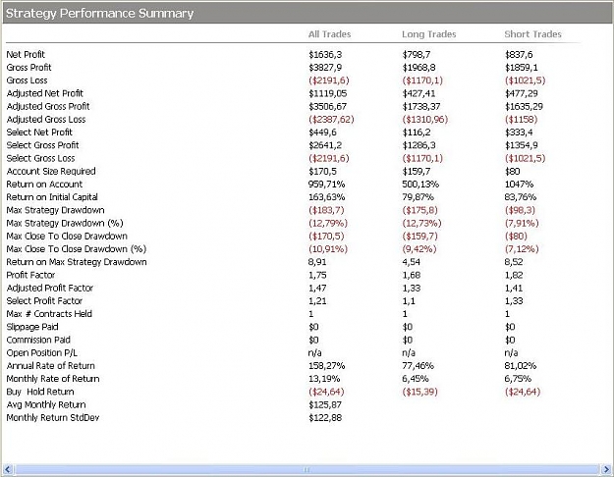The width and height of the screenshot is (614, 477).
Task: Click the $449,6 Select Net Profit value
Action: [x=322, y=132]
